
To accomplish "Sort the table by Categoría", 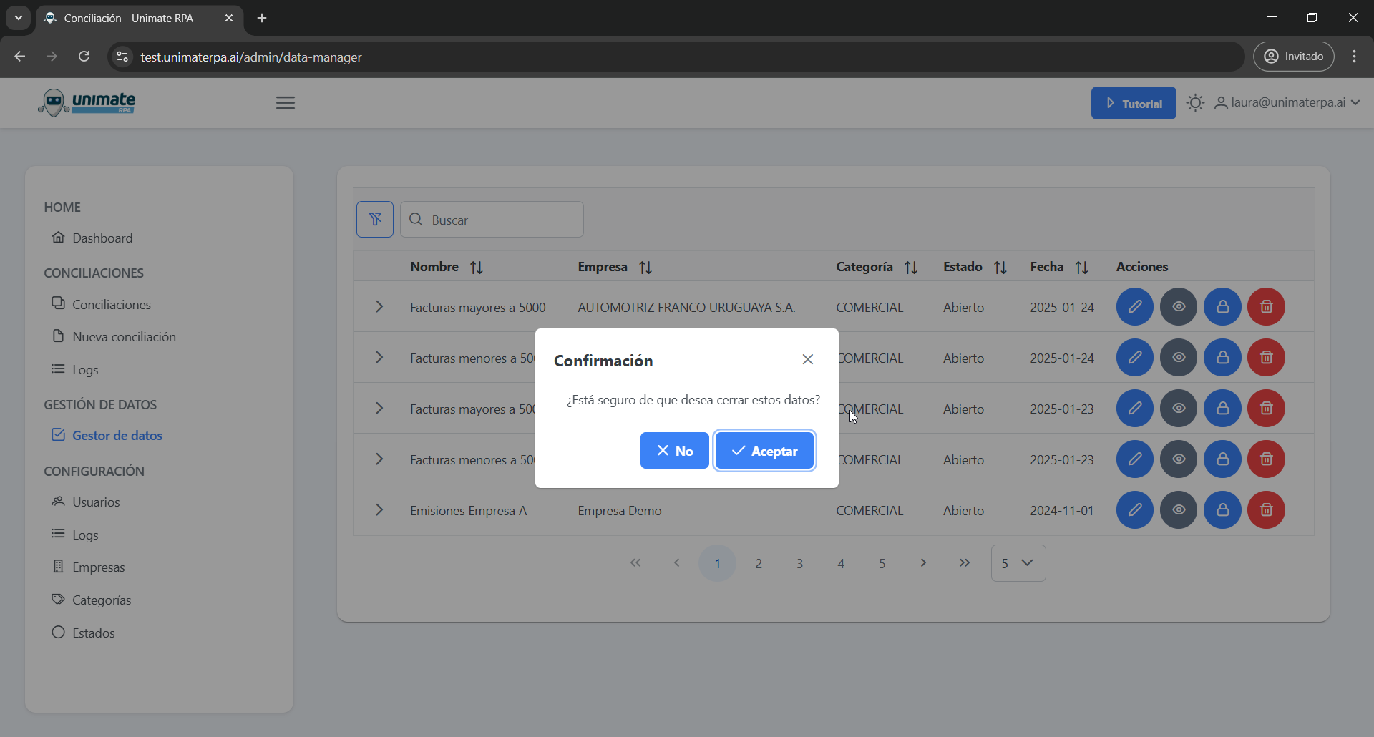I will (911, 268).
